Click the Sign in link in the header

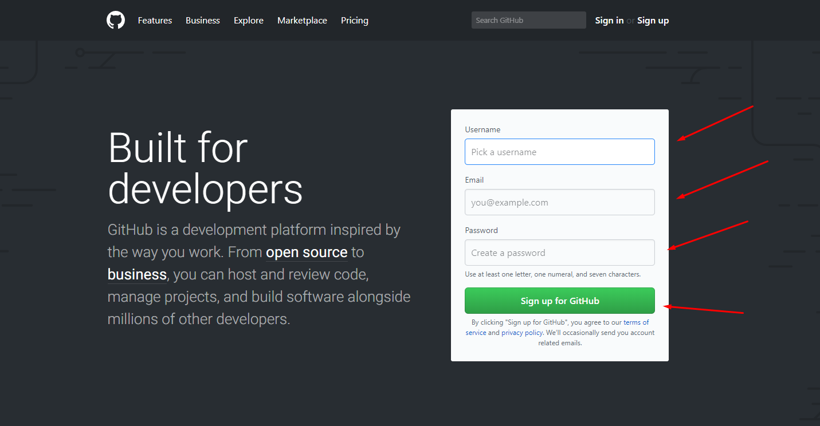pyautogui.click(x=609, y=21)
